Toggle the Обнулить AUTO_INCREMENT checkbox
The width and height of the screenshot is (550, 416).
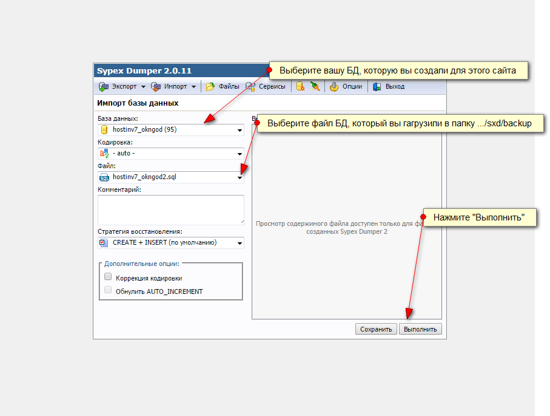pos(108,291)
